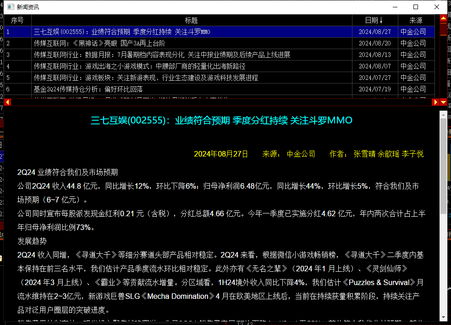The image size is (451, 325).
Task: Select the 游戏出海之小游戏模式 news row
Action: click(139, 67)
